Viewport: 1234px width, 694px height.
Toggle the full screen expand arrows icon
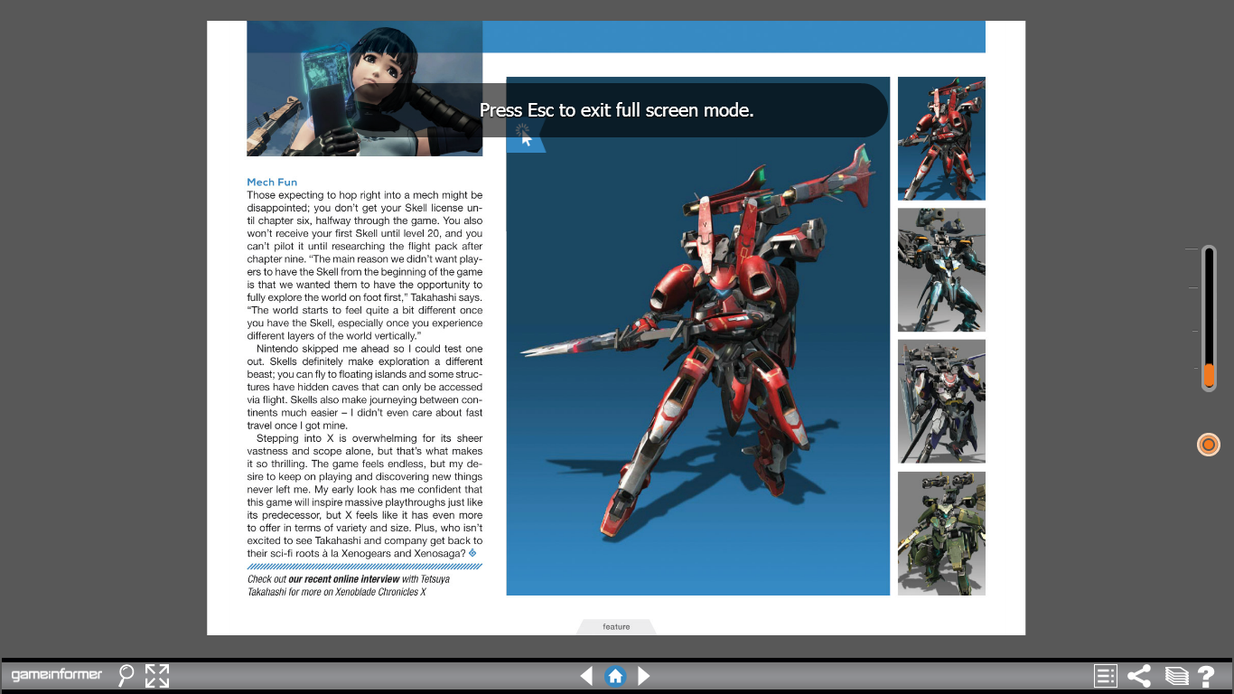click(157, 676)
